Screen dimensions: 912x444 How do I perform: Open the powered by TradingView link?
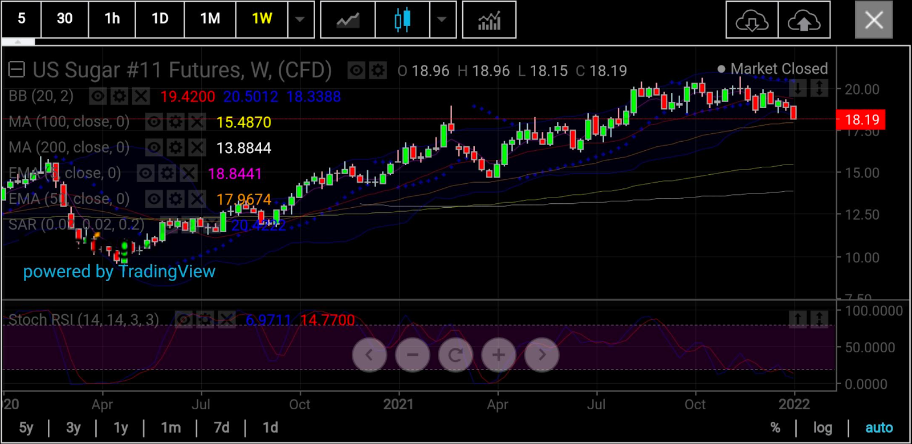119,272
